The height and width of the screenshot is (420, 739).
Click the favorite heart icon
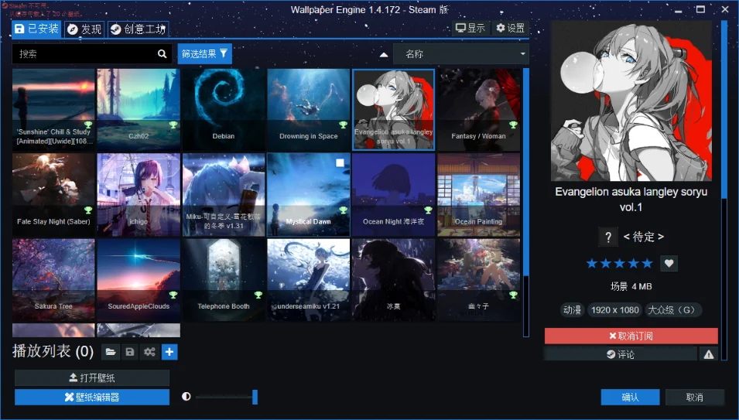pyautogui.click(x=669, y=263)
